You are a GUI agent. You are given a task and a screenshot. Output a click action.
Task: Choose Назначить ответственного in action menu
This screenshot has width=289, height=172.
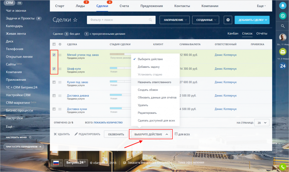[154, 82]
